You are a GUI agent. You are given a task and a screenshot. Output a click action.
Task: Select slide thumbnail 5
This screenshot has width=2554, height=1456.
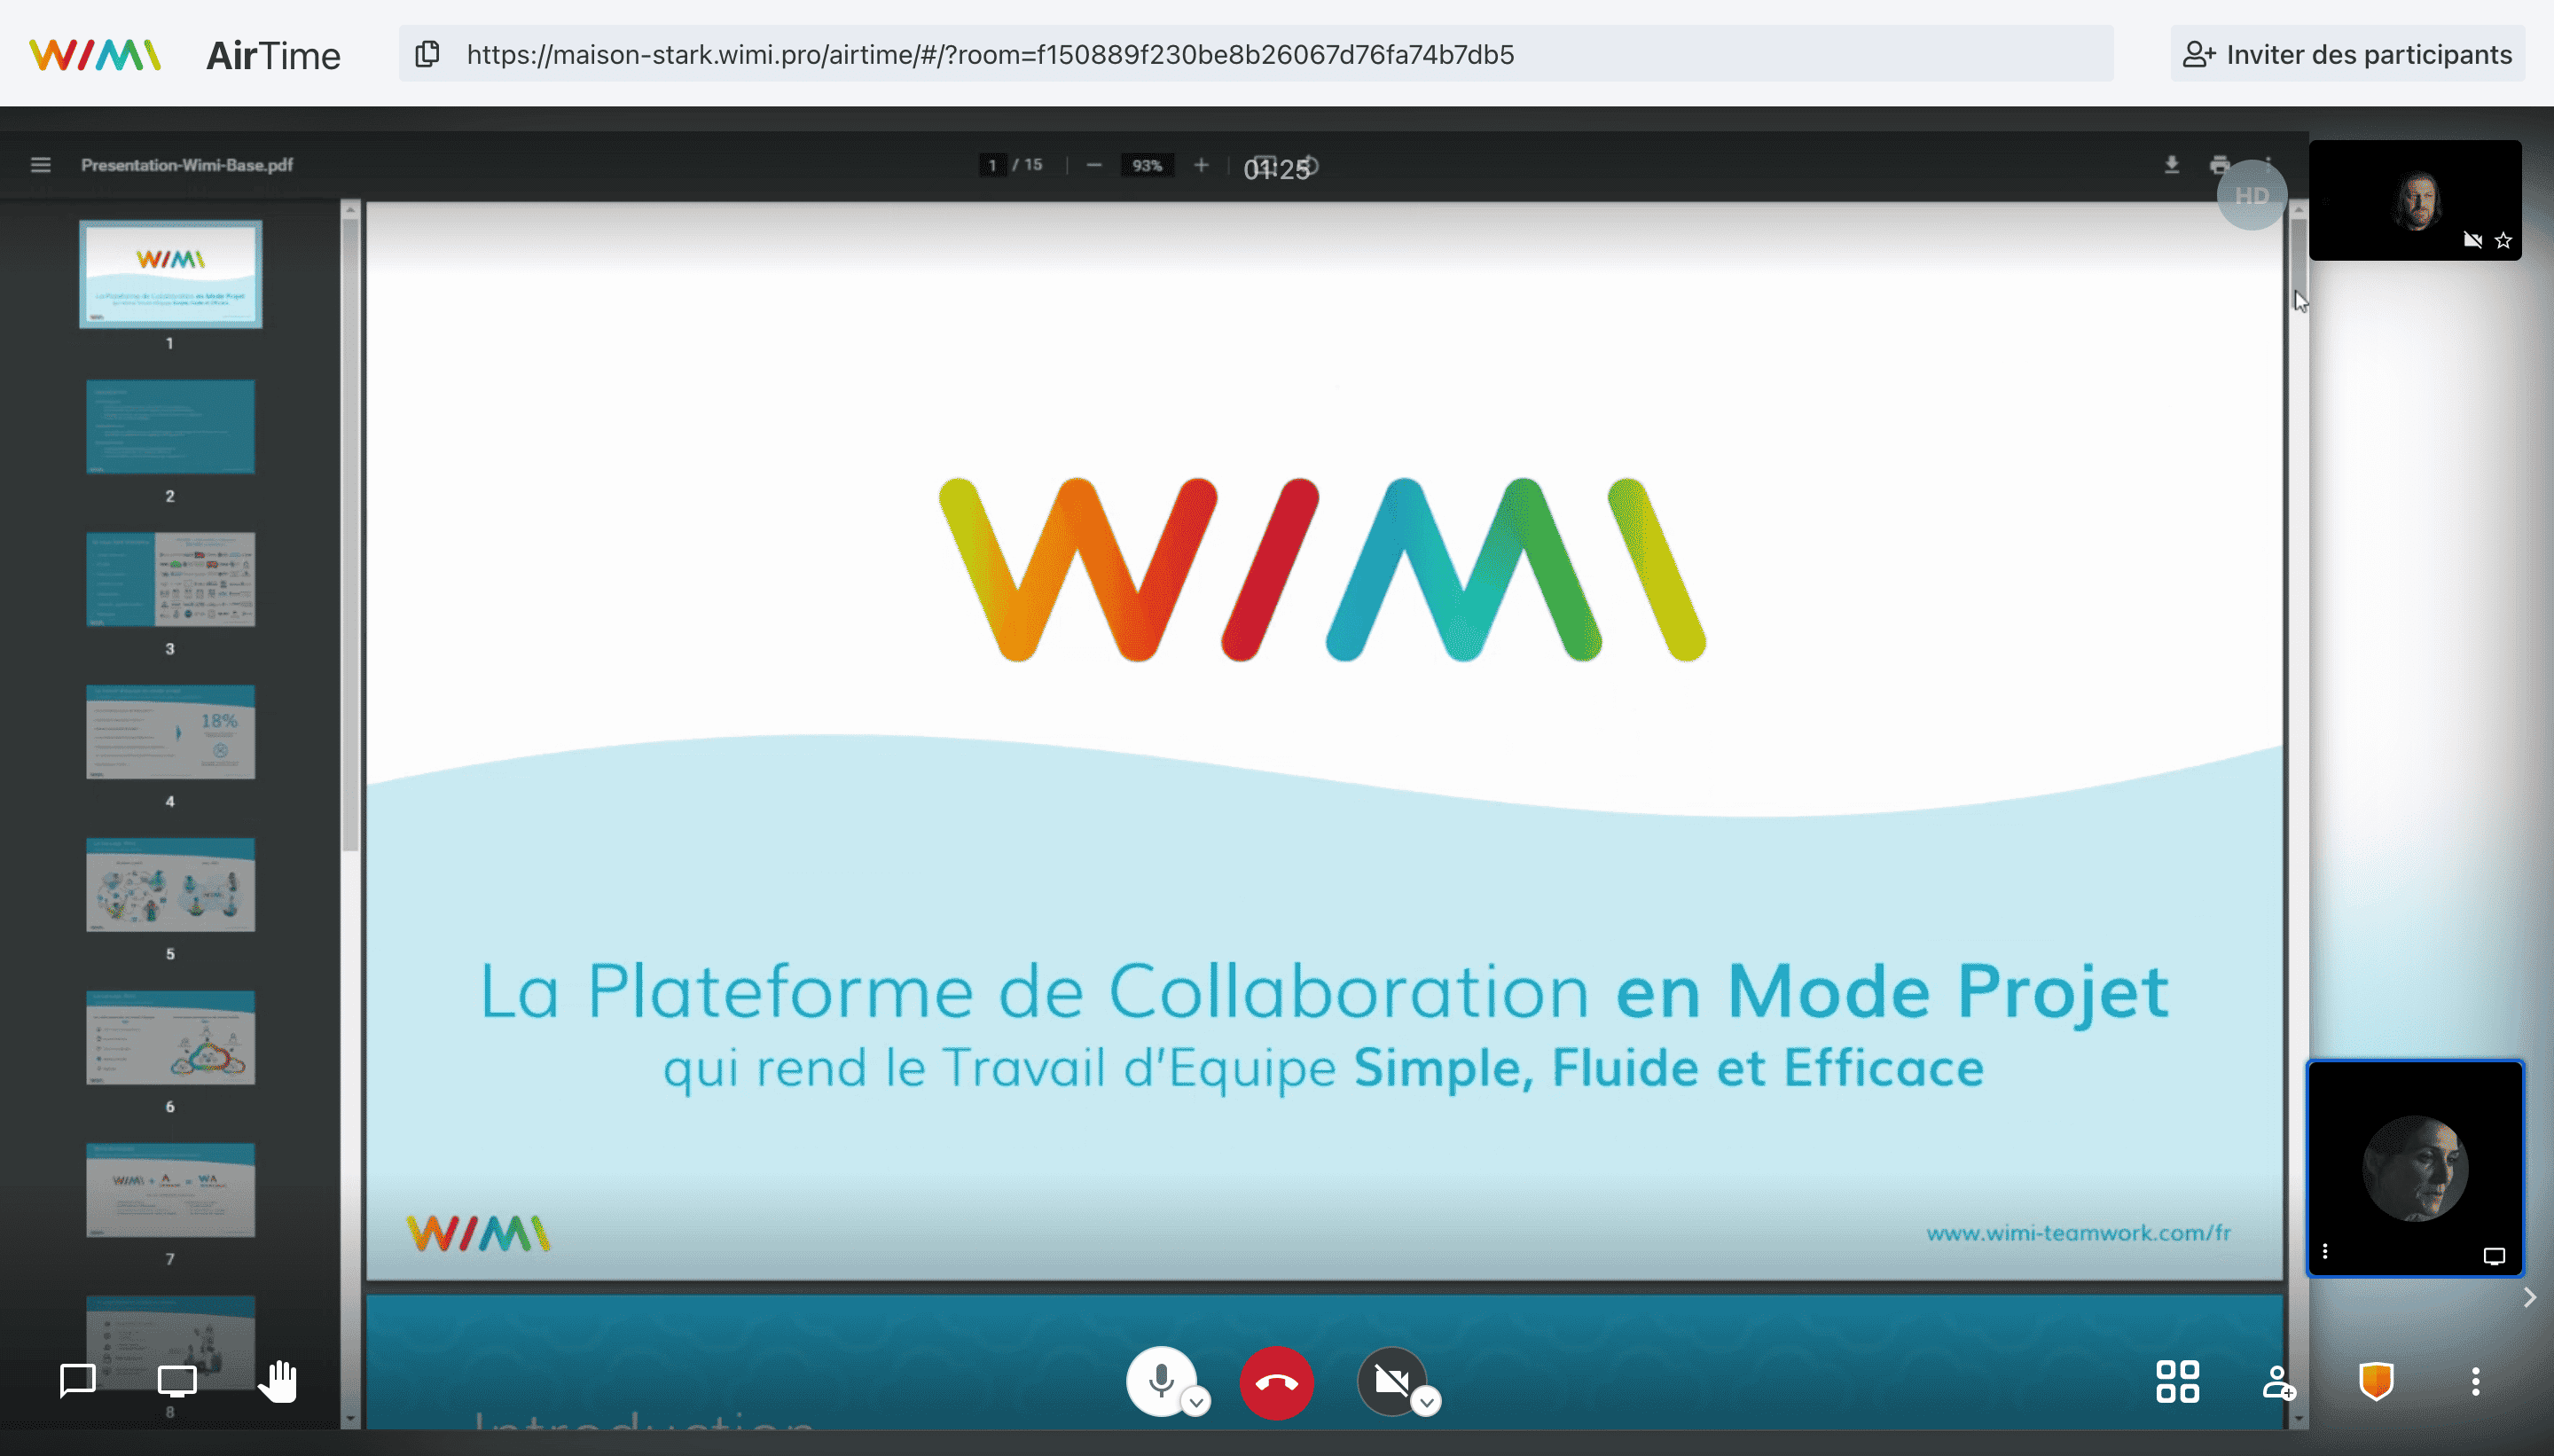pyautogui.click(x=170, y=885)
